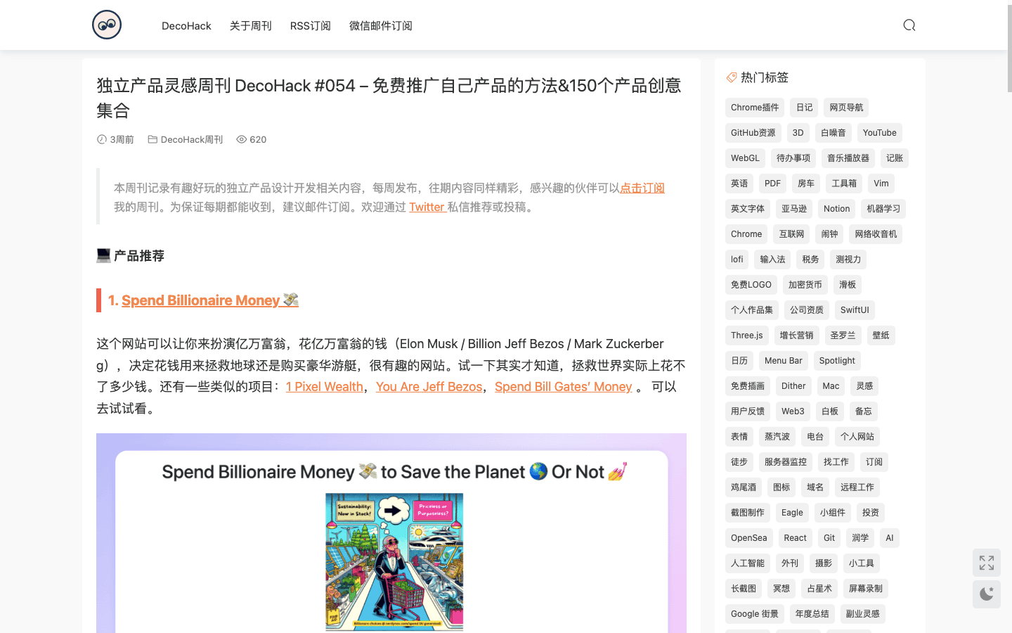Select the AI tag
This screenshot has height=633, width=1012.
(x=890, y=538)
